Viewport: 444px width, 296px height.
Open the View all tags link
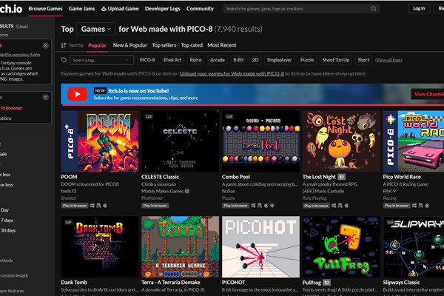click(x=388, y=60)
